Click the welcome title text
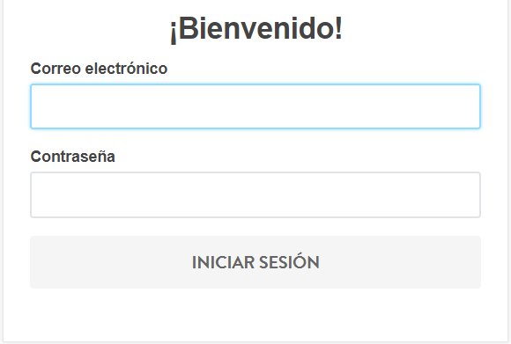The image size is (511, 344). click(255, 29)
